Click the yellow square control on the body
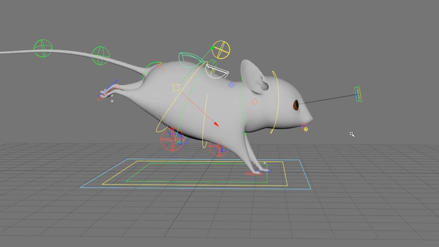The image size is (439, 247). tap(176, 88)
